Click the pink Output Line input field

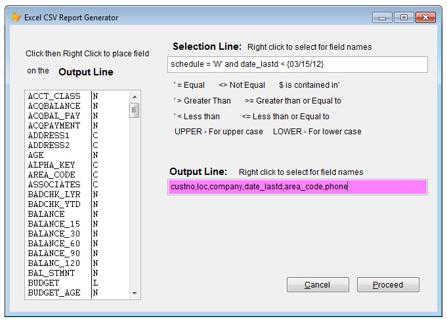[x=297, y=187]
